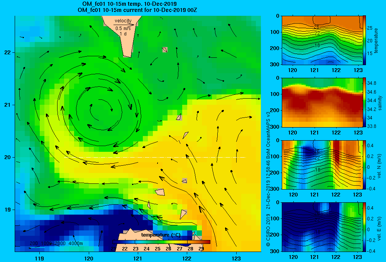The image size is (386, 262).
Task: Click the "velocity" legend label
Action: click(123, 21)
